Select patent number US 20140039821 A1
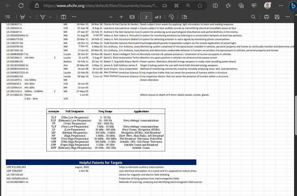Image resolution: width=297 pixels, height=196 pixels. pos(18,182)
